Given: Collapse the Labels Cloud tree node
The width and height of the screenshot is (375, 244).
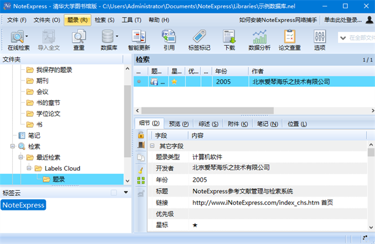Looking at the screenshot, I should click(29, 168).
